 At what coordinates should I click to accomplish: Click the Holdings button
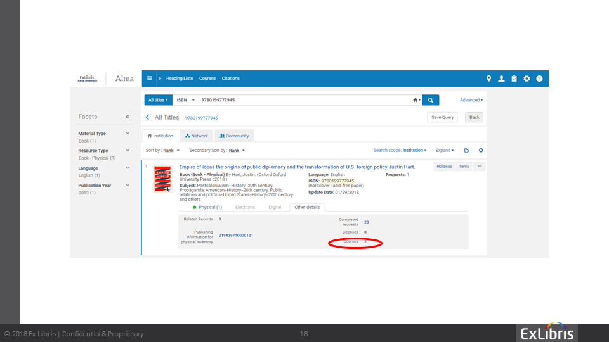[x=444, y=167]
